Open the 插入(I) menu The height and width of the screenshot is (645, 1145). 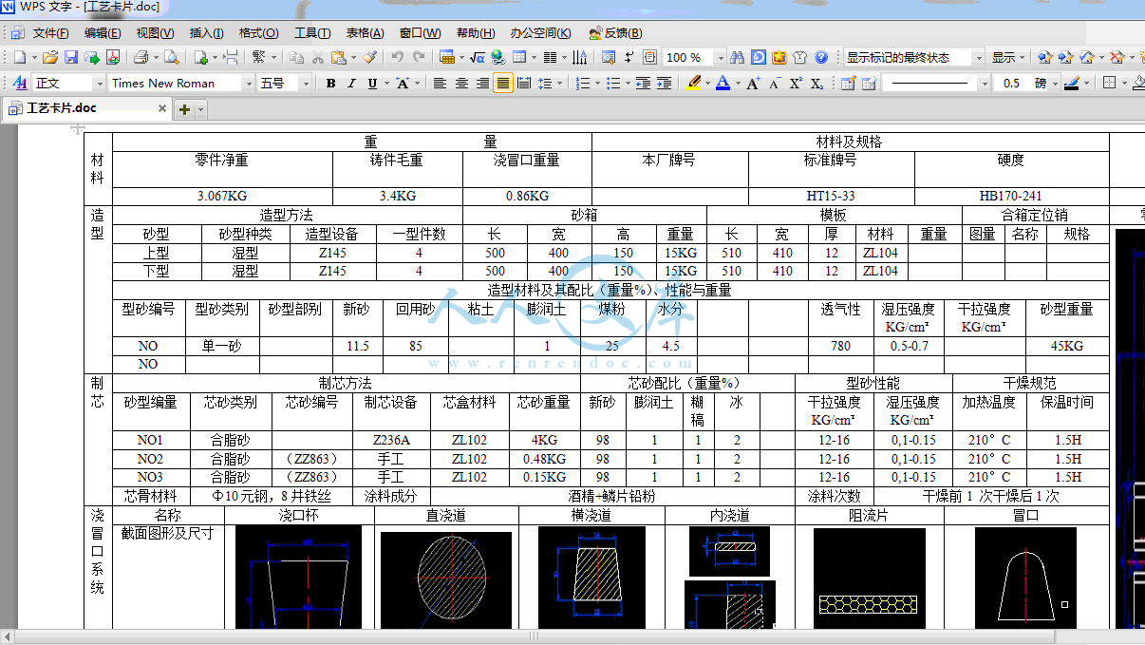tap(207, 32)
